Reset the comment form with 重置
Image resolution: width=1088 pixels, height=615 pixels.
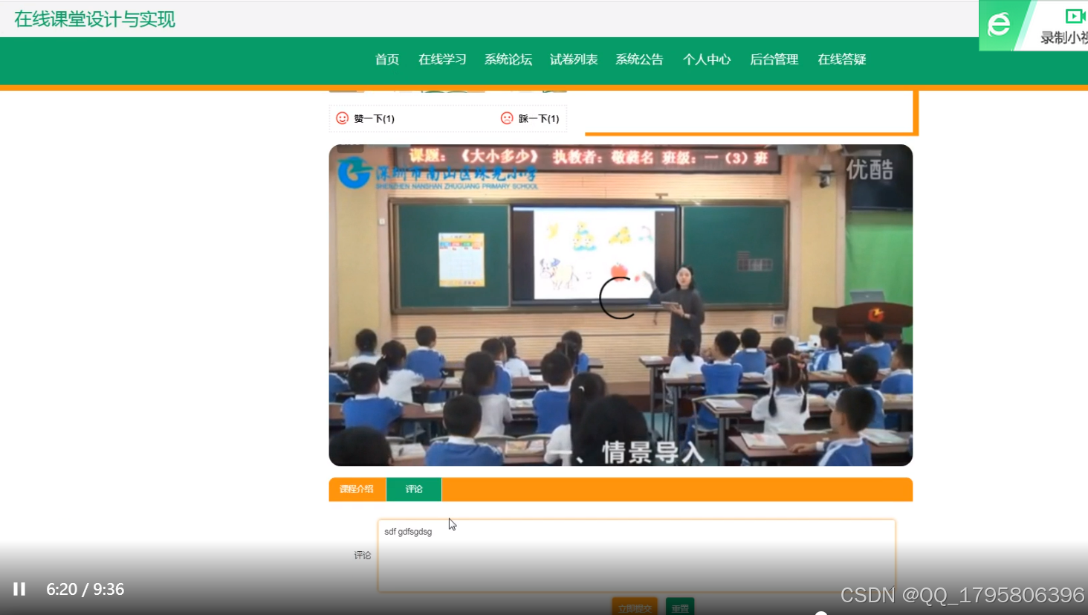[679, 608]
